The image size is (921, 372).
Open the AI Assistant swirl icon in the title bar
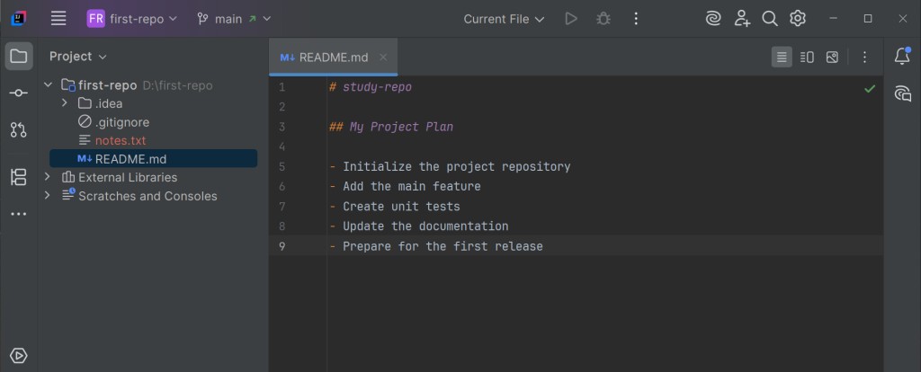click(x=713, y=19)
